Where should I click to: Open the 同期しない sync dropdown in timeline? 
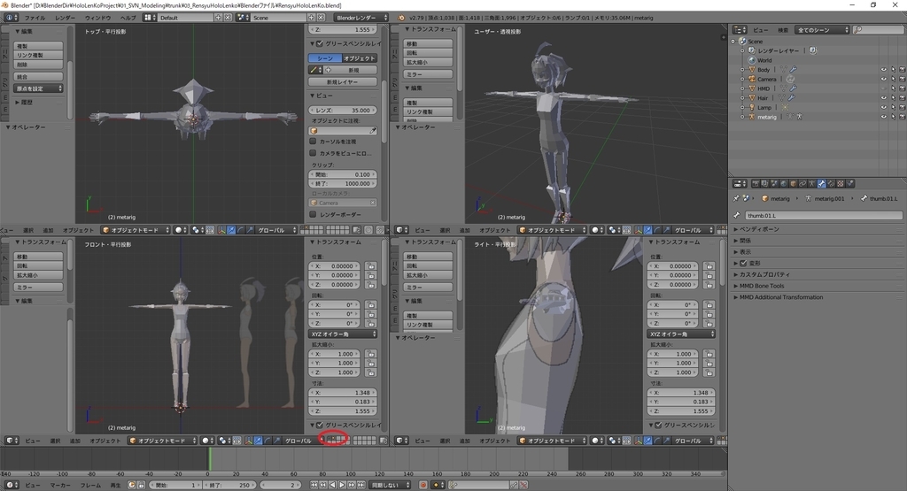coord(390,485)
